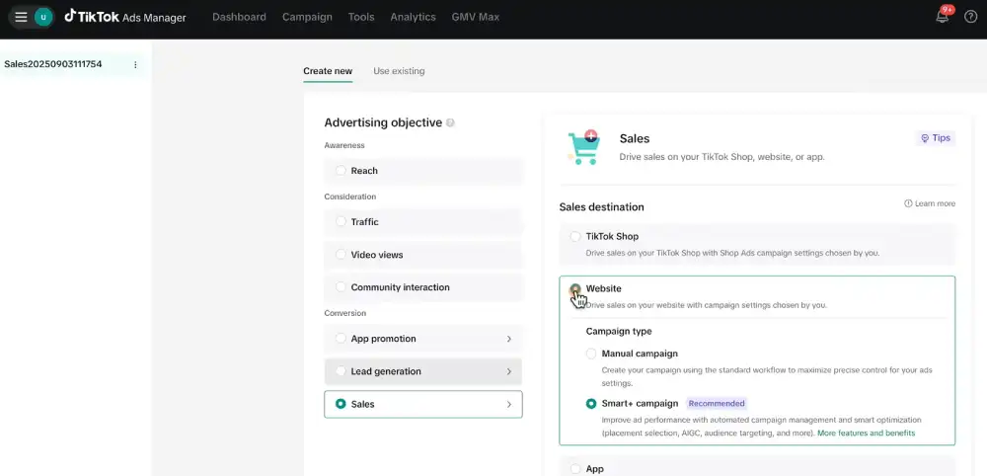Open the notifications bell icon
Image resolution: width=987 pixels, height=476 pixels.
pos(943,17)
